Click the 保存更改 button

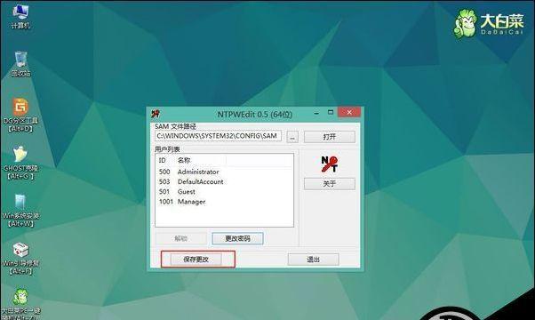coord(196,260)
